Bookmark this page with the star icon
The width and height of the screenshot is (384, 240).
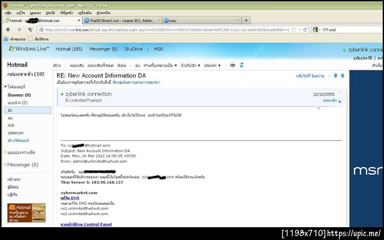point(294,30)
